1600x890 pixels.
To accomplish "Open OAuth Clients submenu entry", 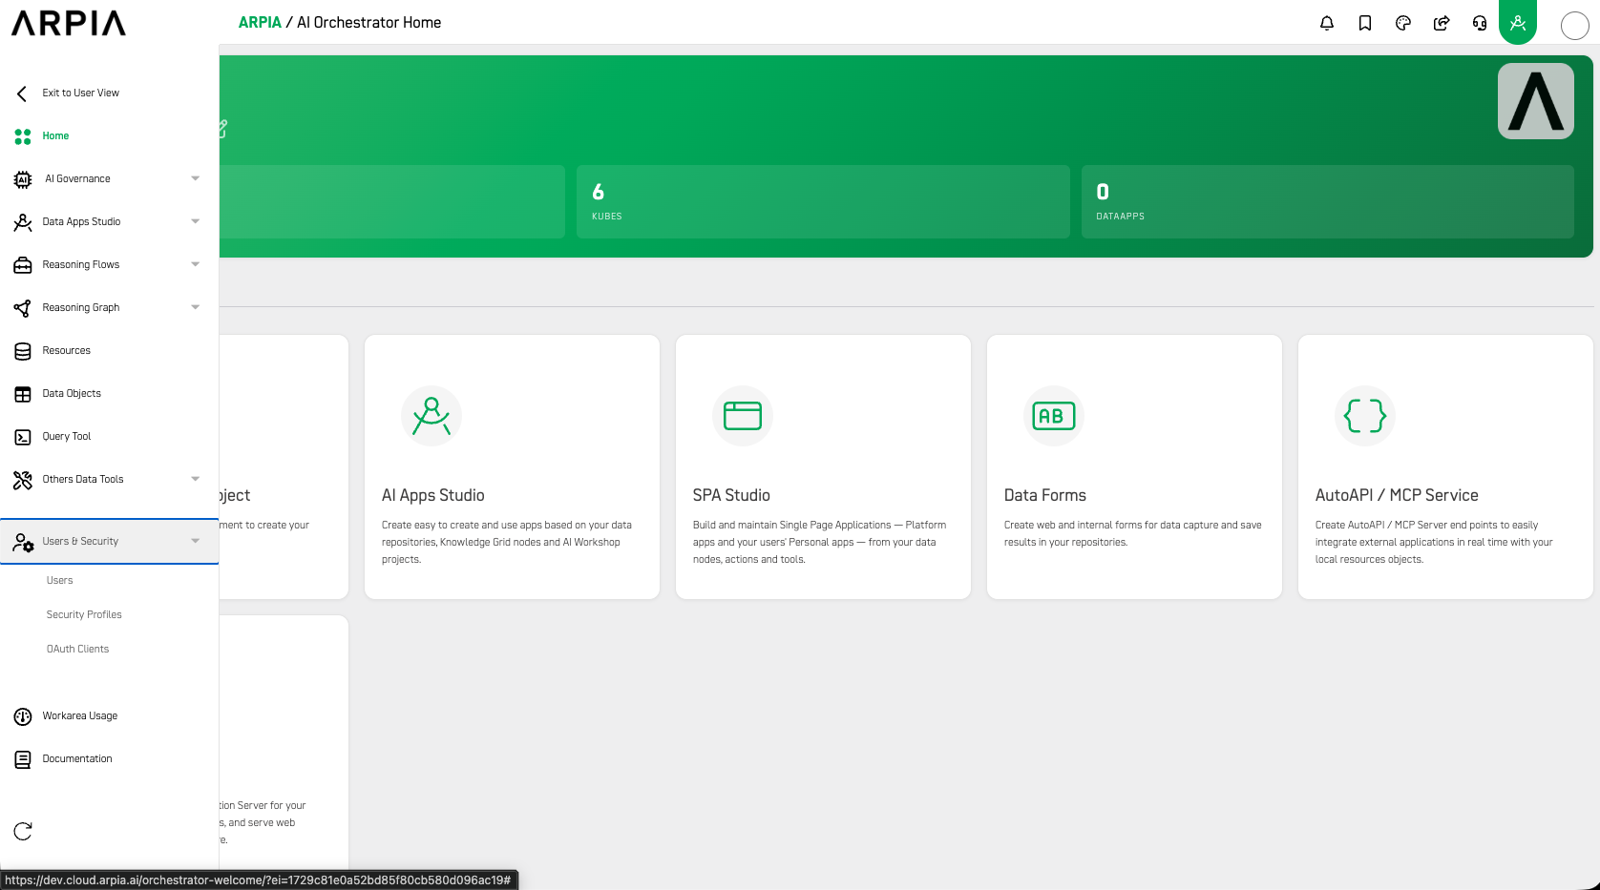I will (x=77, y=650).
